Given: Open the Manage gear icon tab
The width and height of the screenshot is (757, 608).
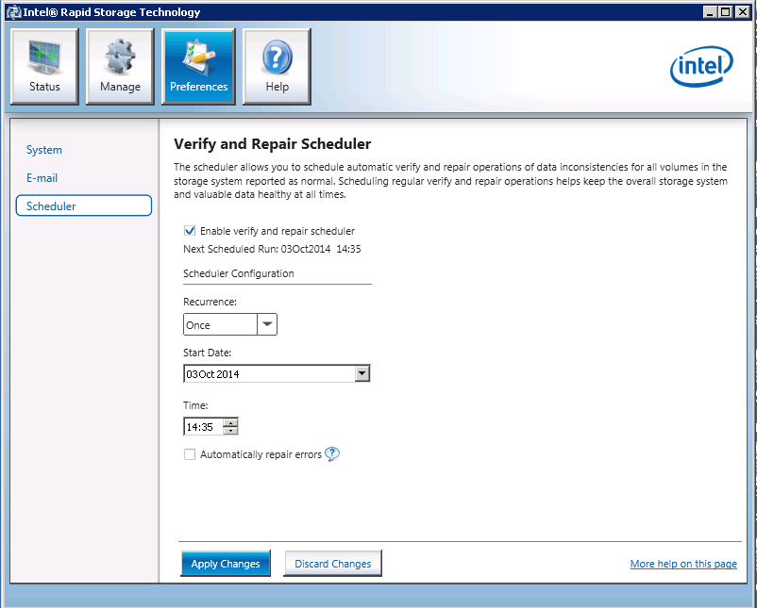Looking at the screenshot, I should 120,66.
